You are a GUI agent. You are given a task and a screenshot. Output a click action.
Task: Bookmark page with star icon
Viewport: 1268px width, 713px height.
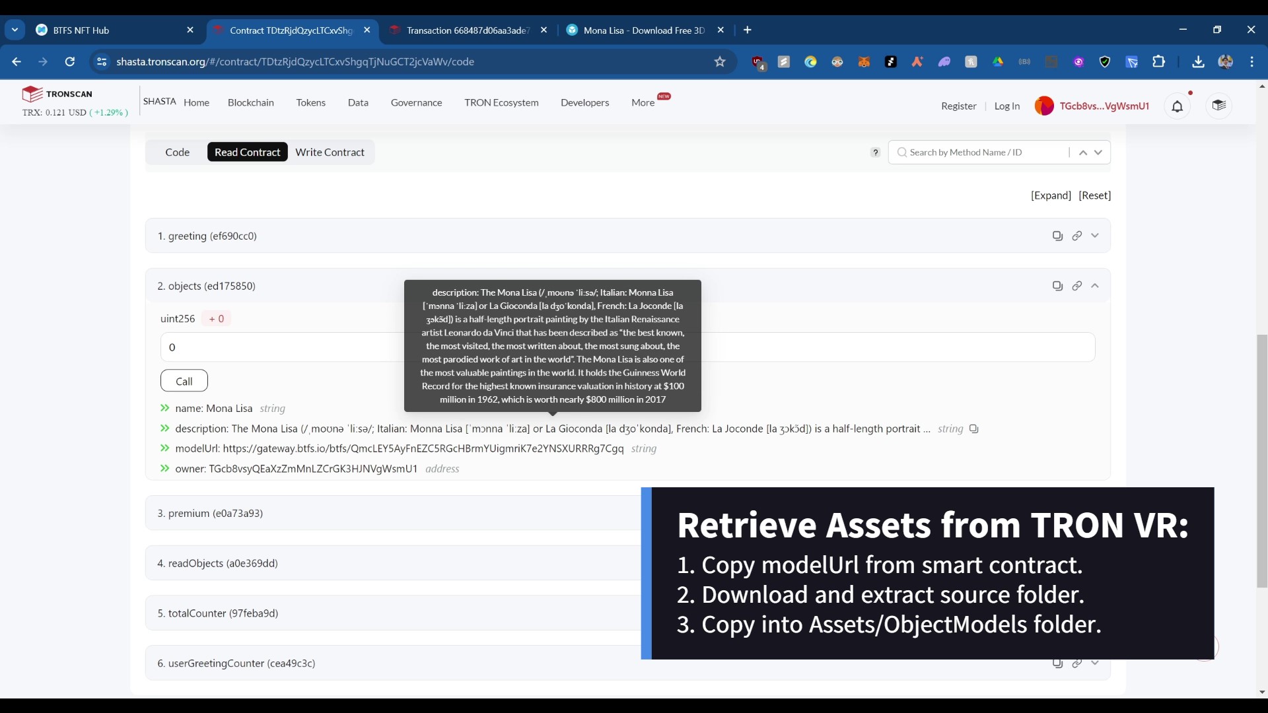[720, 61]
